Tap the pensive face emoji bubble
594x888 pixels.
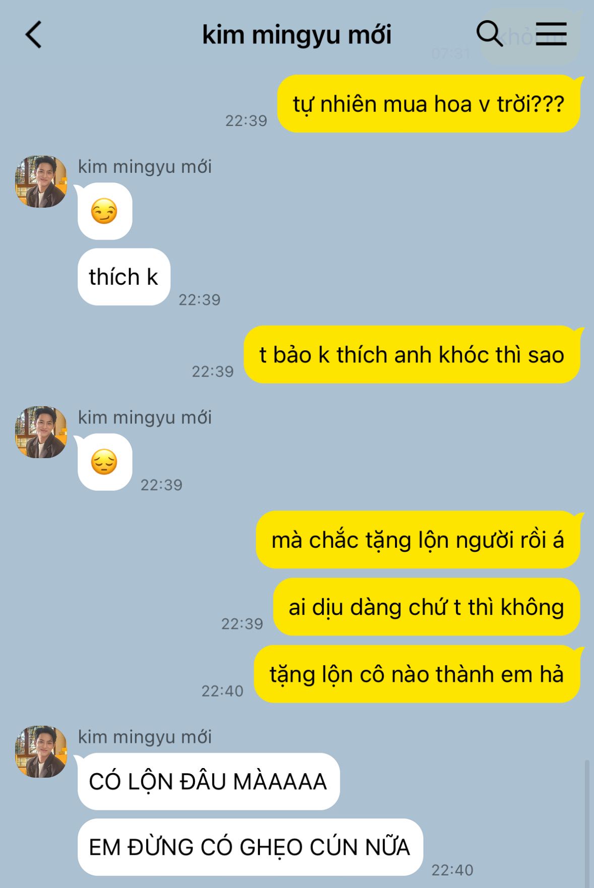click(x=105, y=462)
